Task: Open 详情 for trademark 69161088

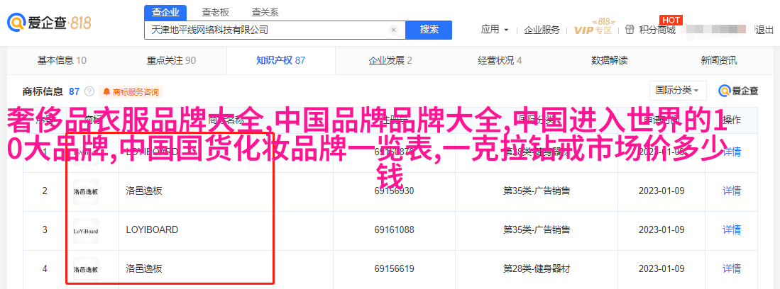Action: coord(731,230)
